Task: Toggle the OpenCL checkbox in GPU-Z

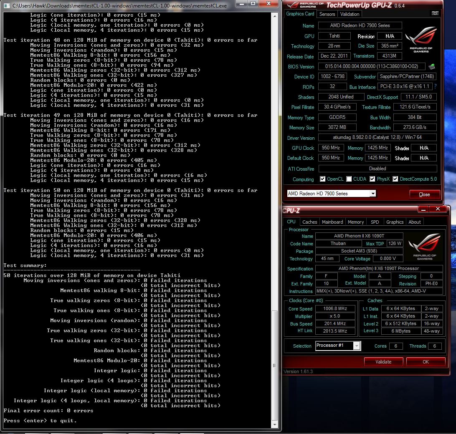Action: pos(322,179)
